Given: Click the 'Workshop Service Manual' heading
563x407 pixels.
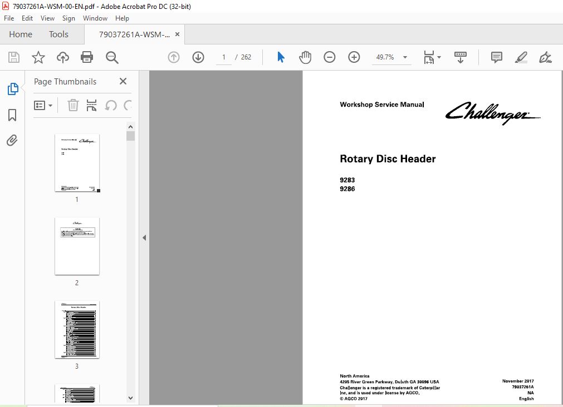Looking at the screenshot, I should [382, 105].
